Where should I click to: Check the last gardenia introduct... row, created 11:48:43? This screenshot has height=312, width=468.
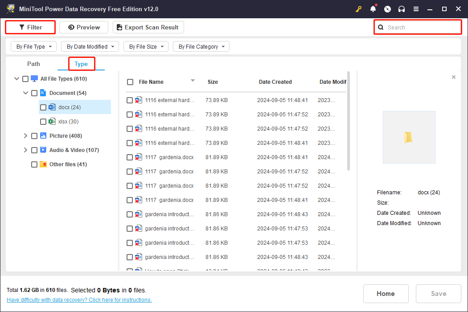[130, 257]
